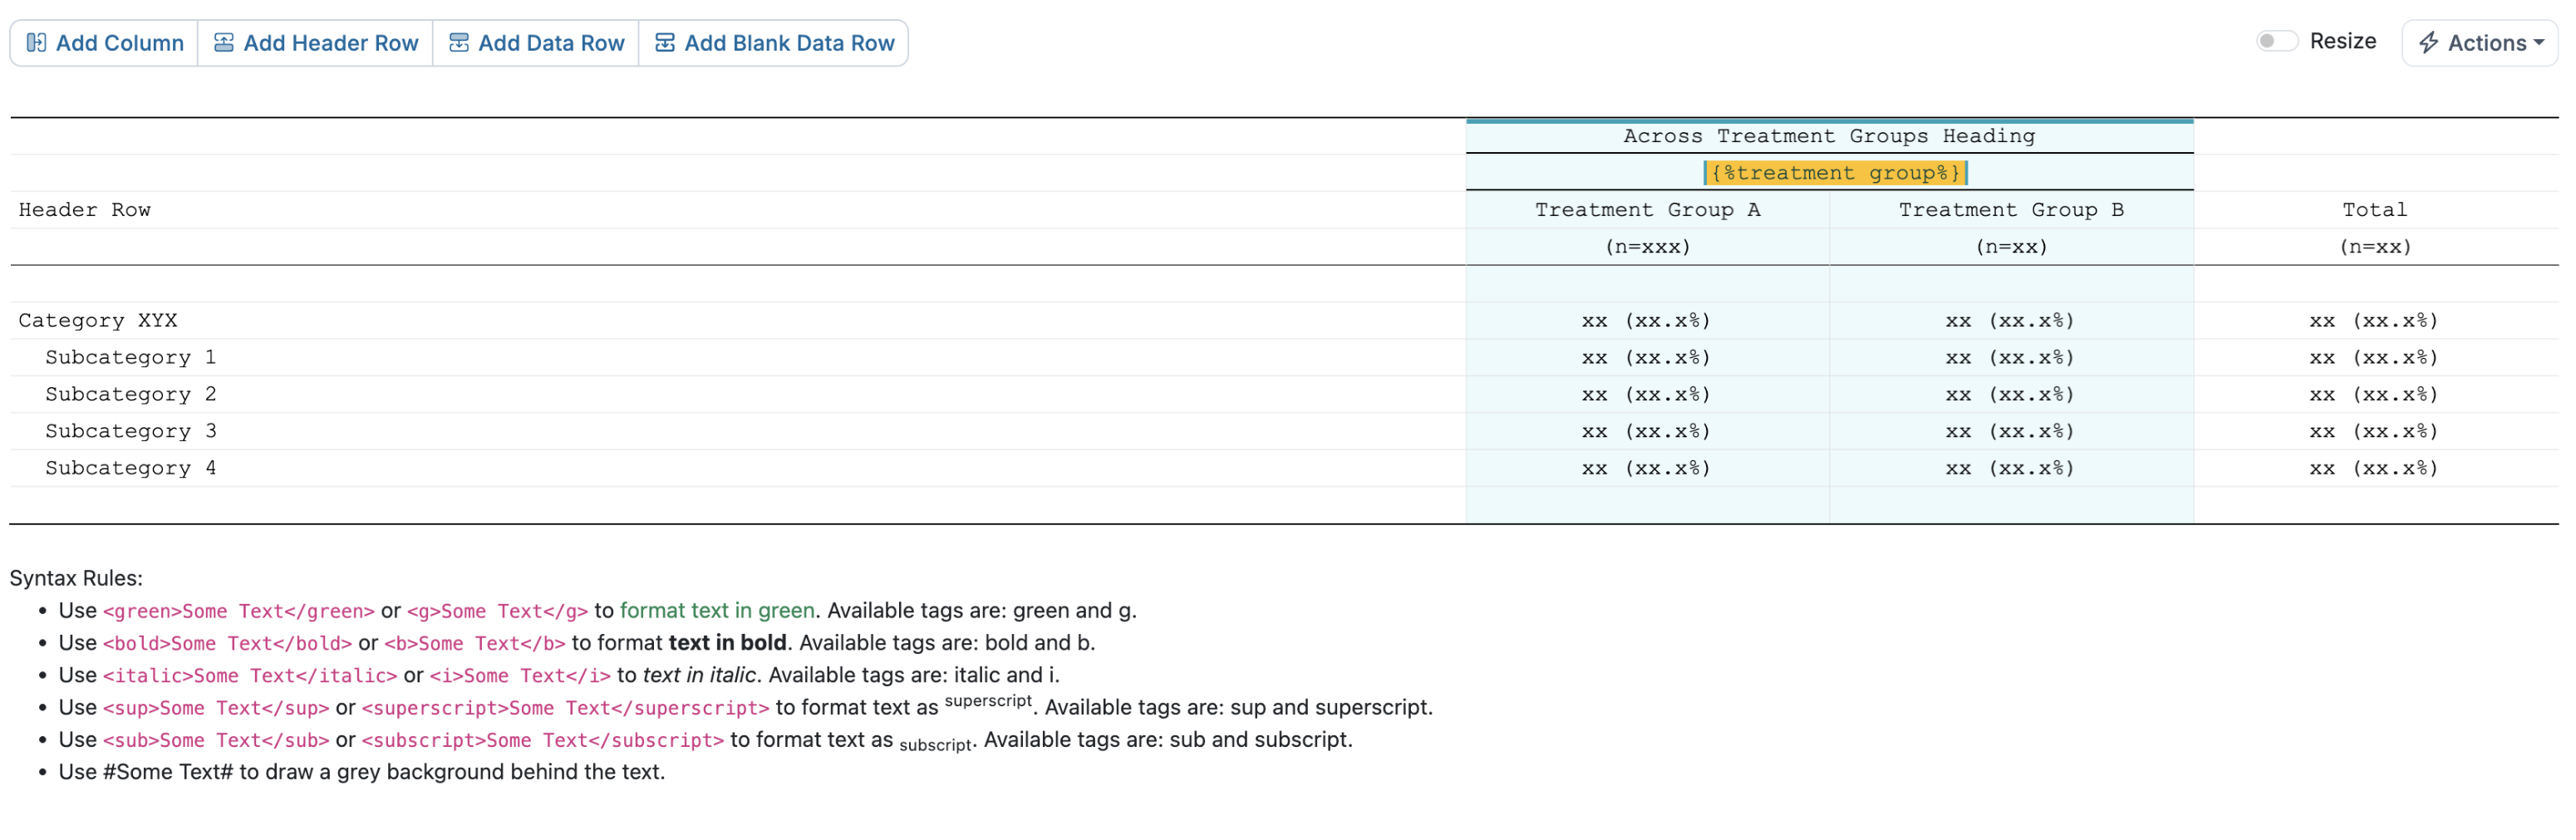
Task: Click the Add Header Row icon
Action: click(224, 43)
